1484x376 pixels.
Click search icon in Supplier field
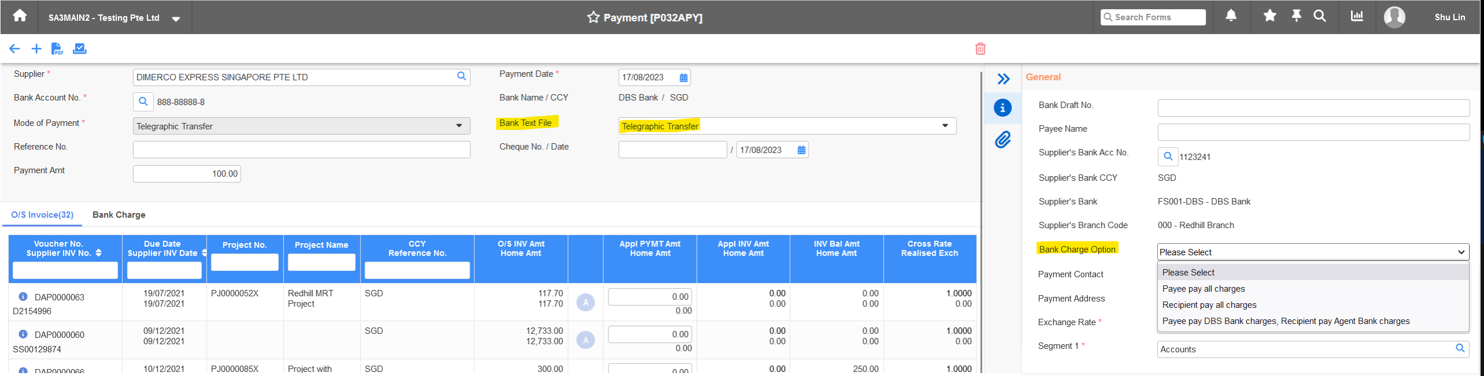(x=462, y=76)
